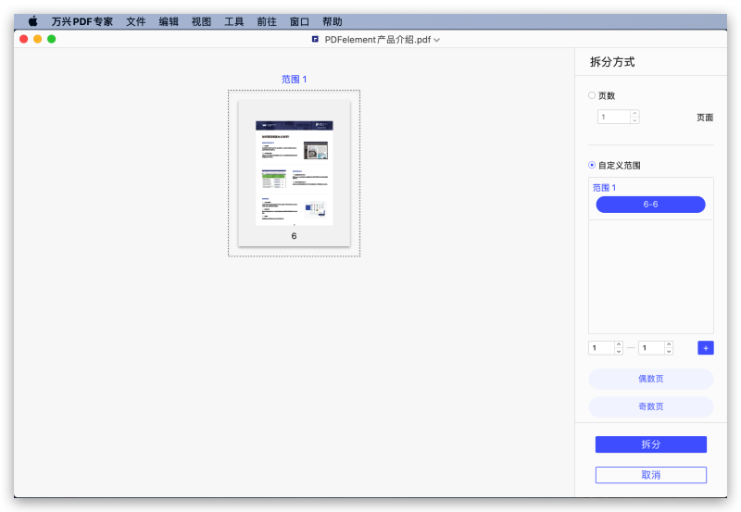Increase the range end page value
The height and width of the screenshot is (512, 741).
click(669, 344)
